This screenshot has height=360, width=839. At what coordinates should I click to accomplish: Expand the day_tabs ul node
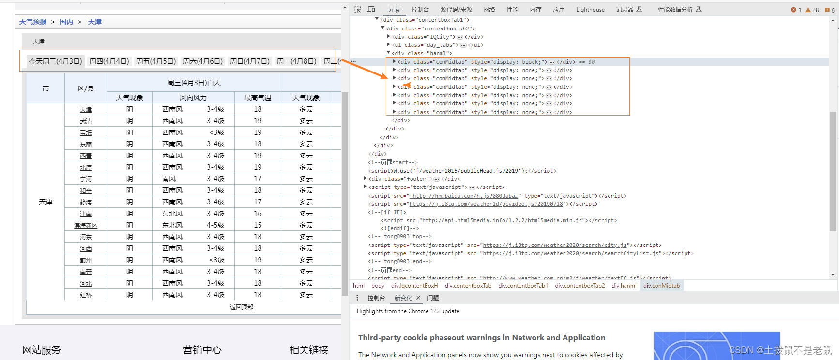388,44
